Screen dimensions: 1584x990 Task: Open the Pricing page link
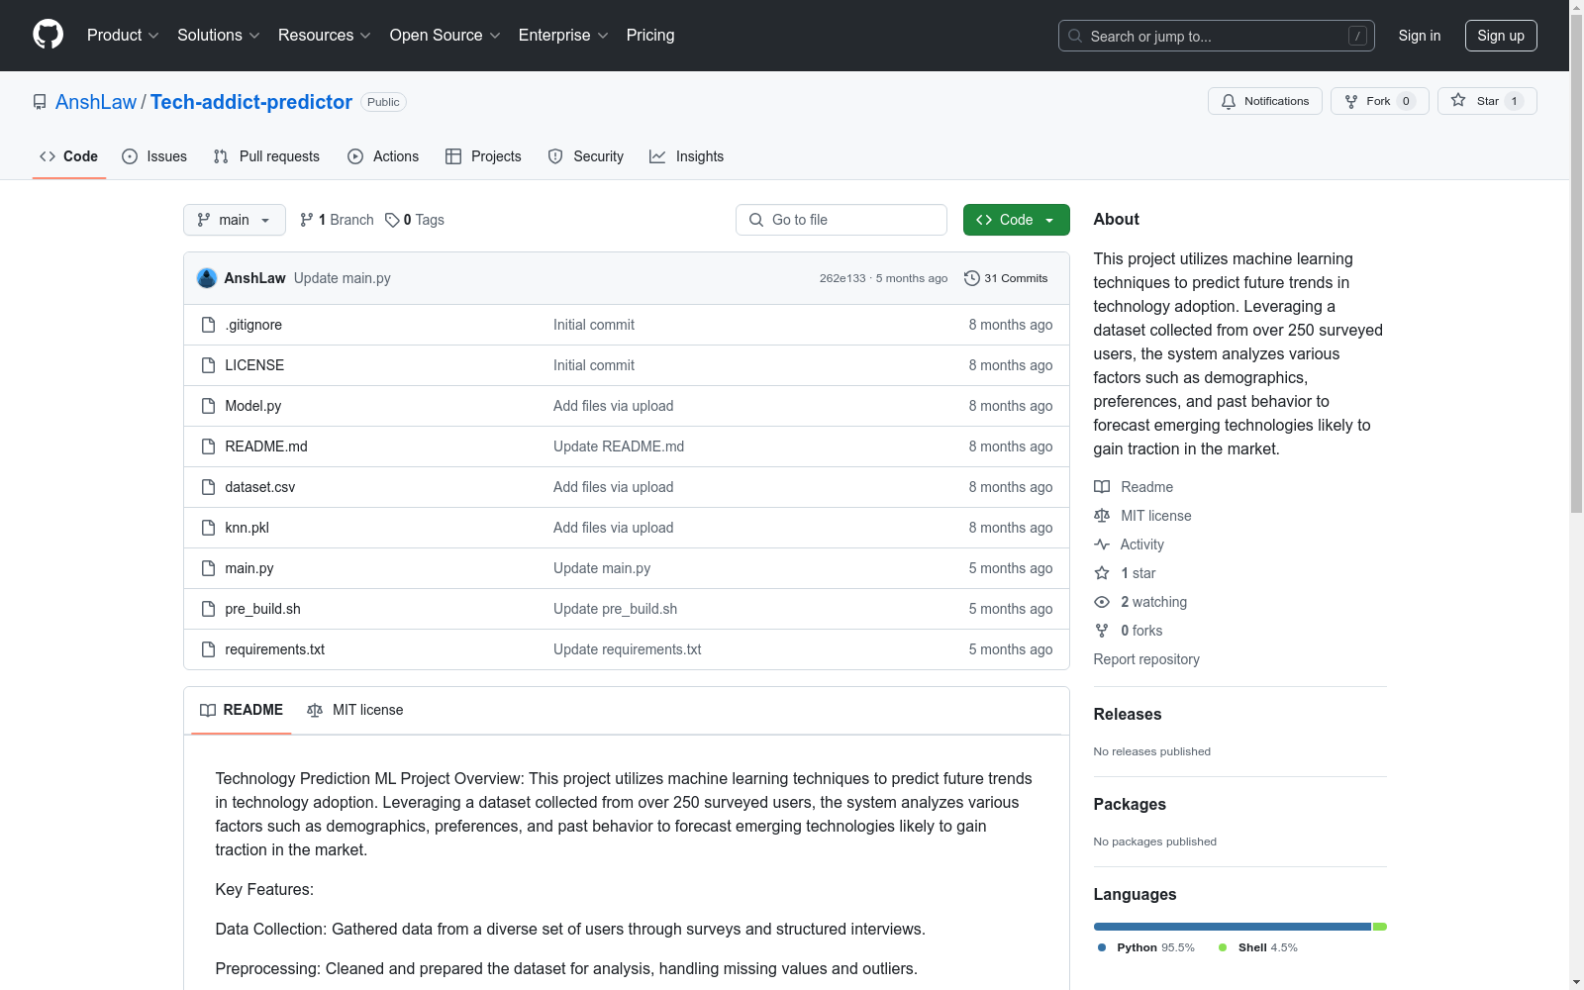(650, 35)
